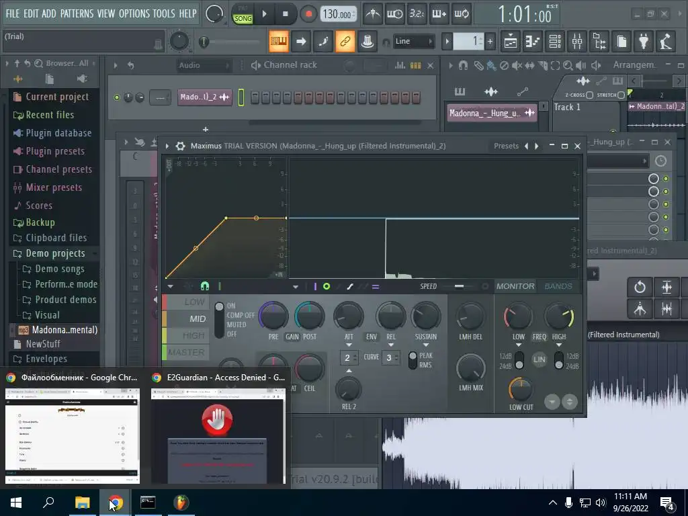Click the headphone monitor icon in Maximus

point(205,286)
